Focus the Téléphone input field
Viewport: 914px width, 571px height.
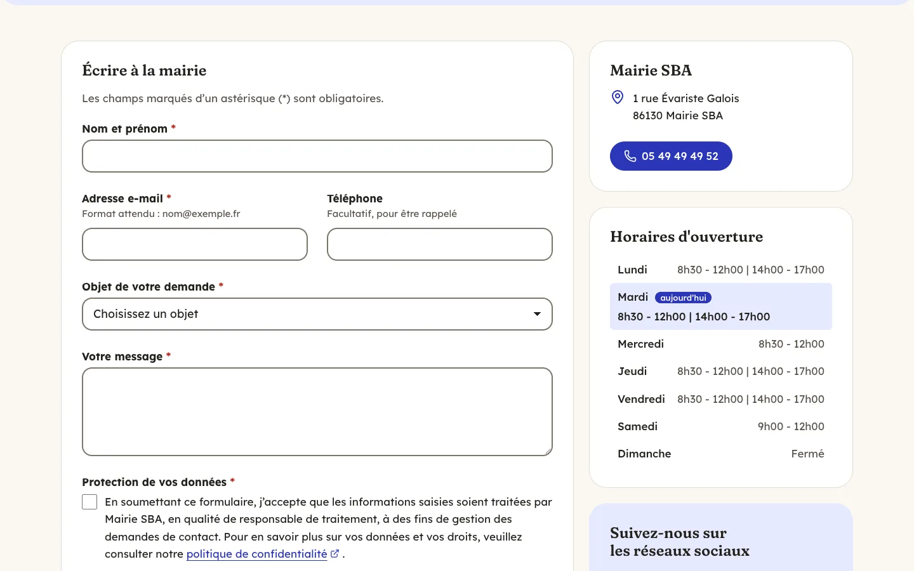[440, 244]
